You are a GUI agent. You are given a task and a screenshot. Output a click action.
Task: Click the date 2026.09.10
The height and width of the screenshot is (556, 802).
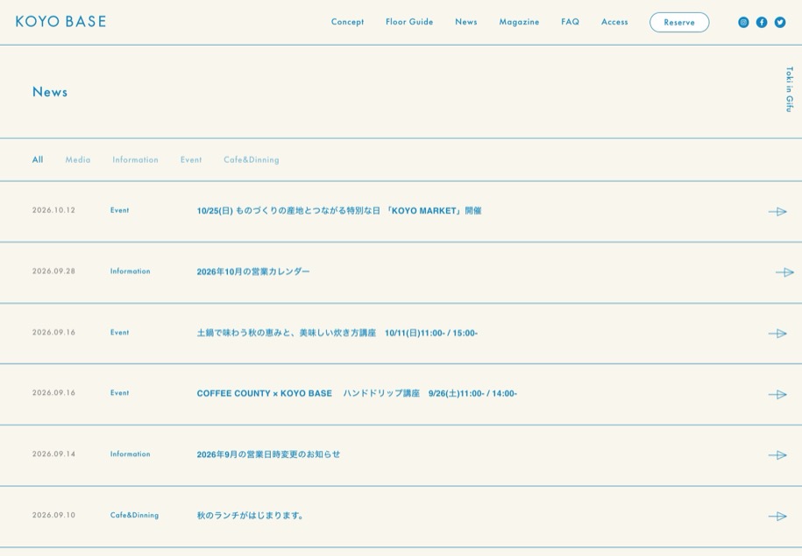coord(53,515)
